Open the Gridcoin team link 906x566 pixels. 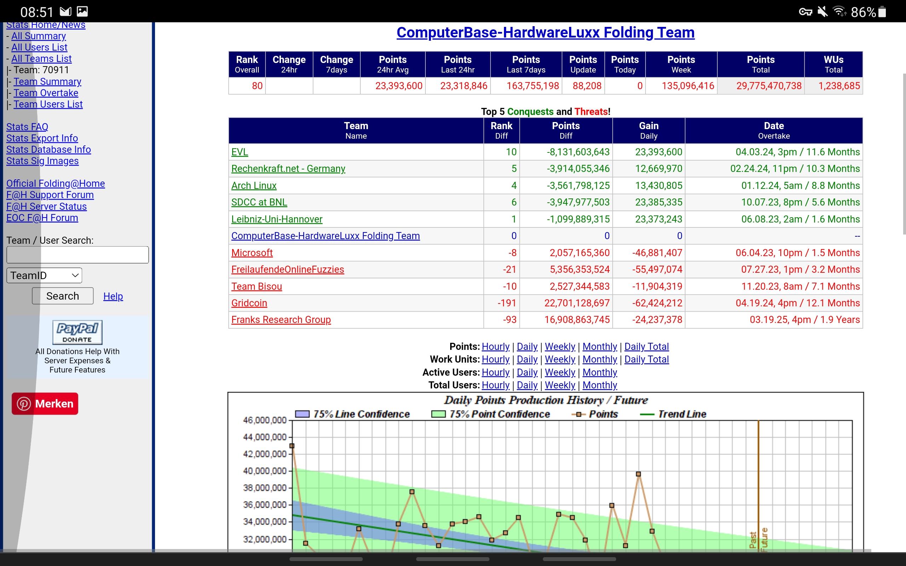click(249, 303)
